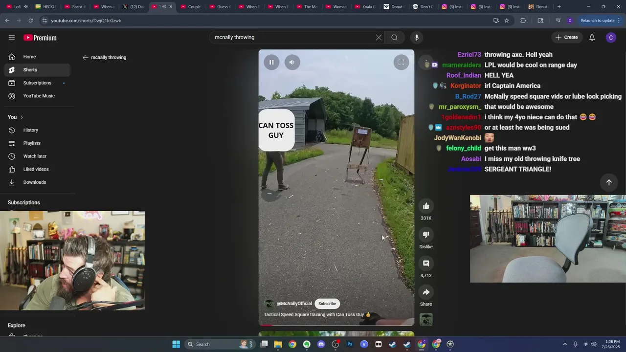Open the Short's sound source thumbnail
Image resolution: width=626 pixels, height=352 pixels.
tap(426, 319)
